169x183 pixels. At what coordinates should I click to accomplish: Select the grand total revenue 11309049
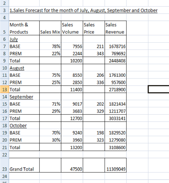pyautogui.click(x=116, y=165)
